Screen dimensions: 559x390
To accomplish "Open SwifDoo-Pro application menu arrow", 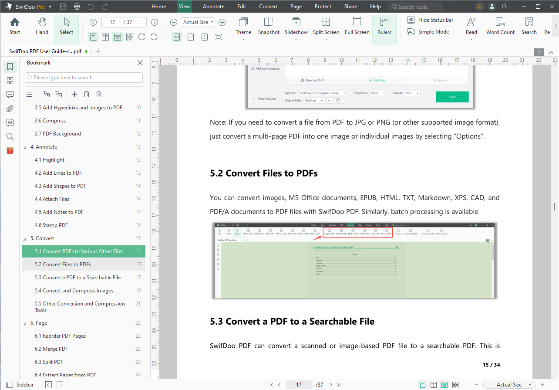I will point(50,7).
